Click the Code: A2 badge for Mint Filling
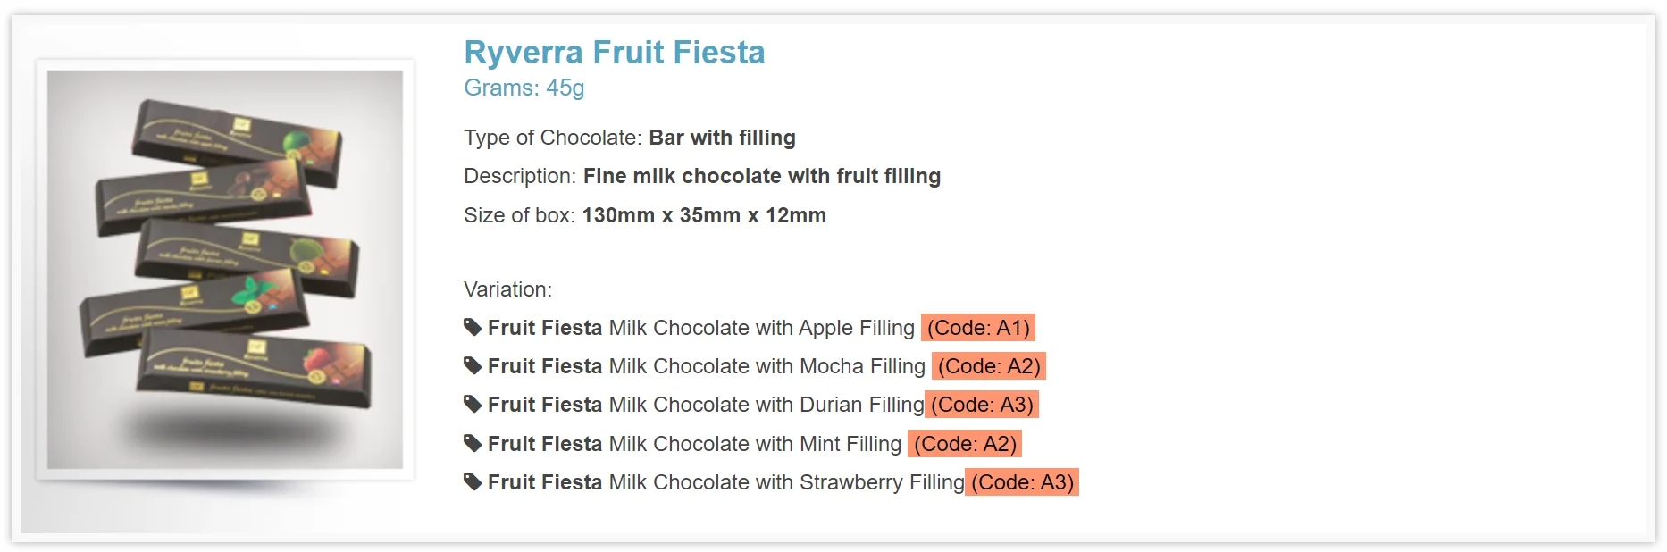 point(965,444)
